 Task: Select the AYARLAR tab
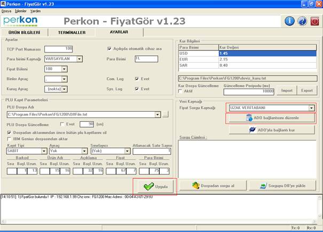click(119, 32)
